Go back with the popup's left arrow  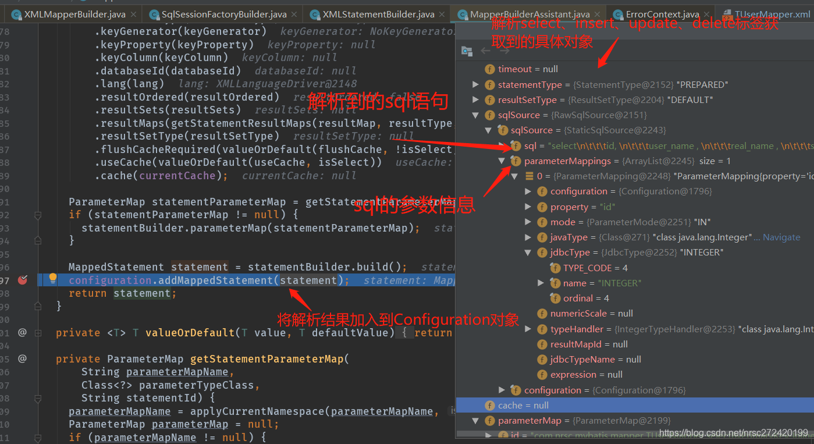point(485,51)
